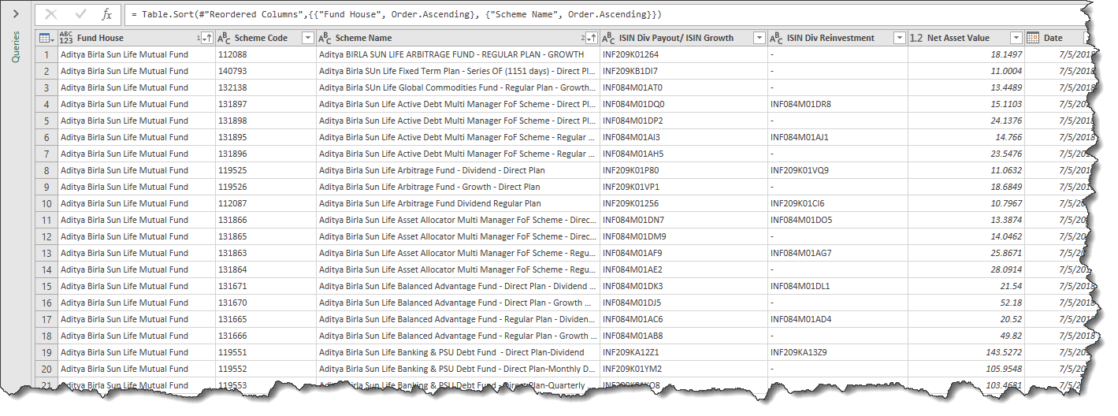This screenshot has width=1118, height=416.
Task: Click ISIN cell INF084M01DK3
Action: 683,286
